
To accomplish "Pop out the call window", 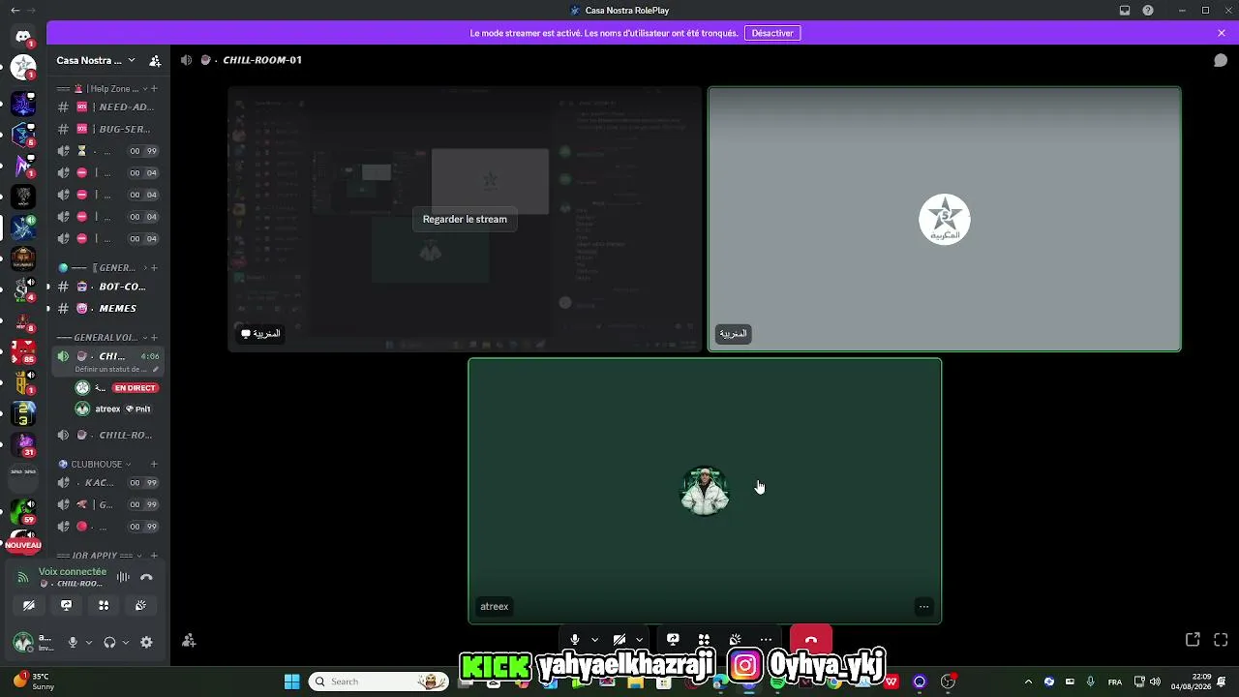I will [1193, 640].
